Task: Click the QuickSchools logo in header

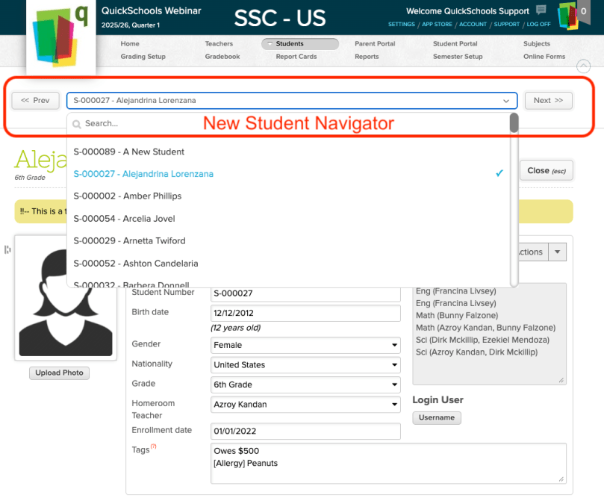Action: pos(54,39)
